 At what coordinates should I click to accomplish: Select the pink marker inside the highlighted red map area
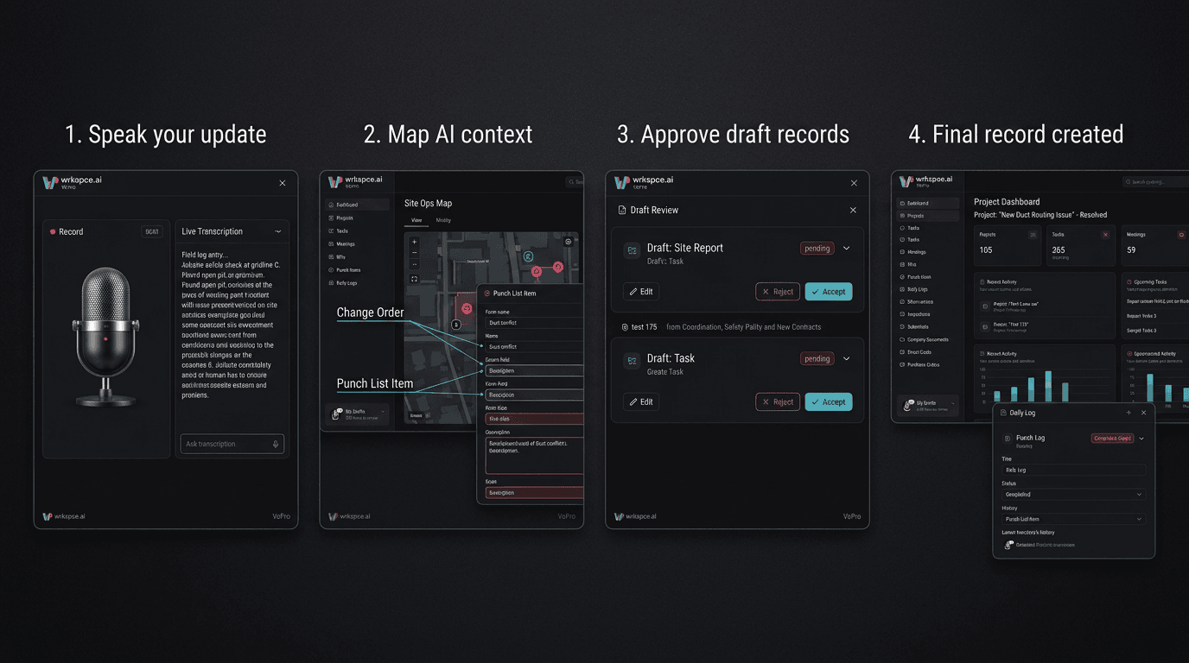pos(467,308)
